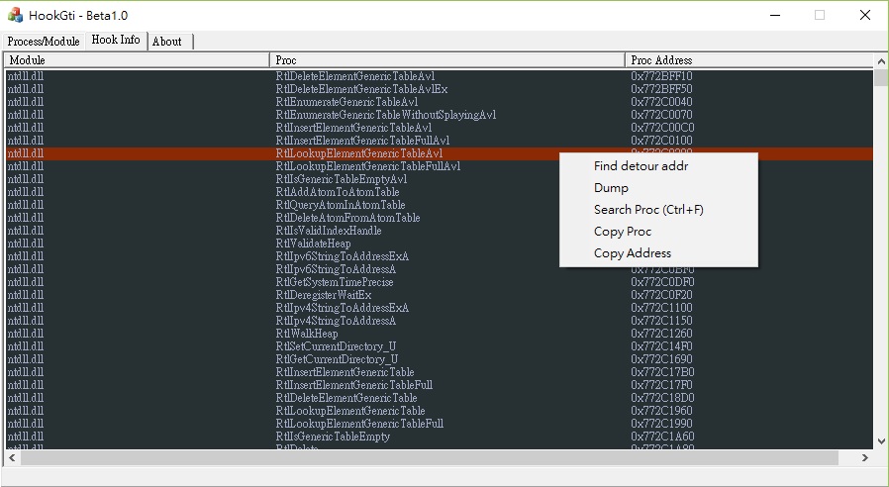Select row RtlLookupElementGenericTable
Screen dimensions: 889x487
[440, 411]
